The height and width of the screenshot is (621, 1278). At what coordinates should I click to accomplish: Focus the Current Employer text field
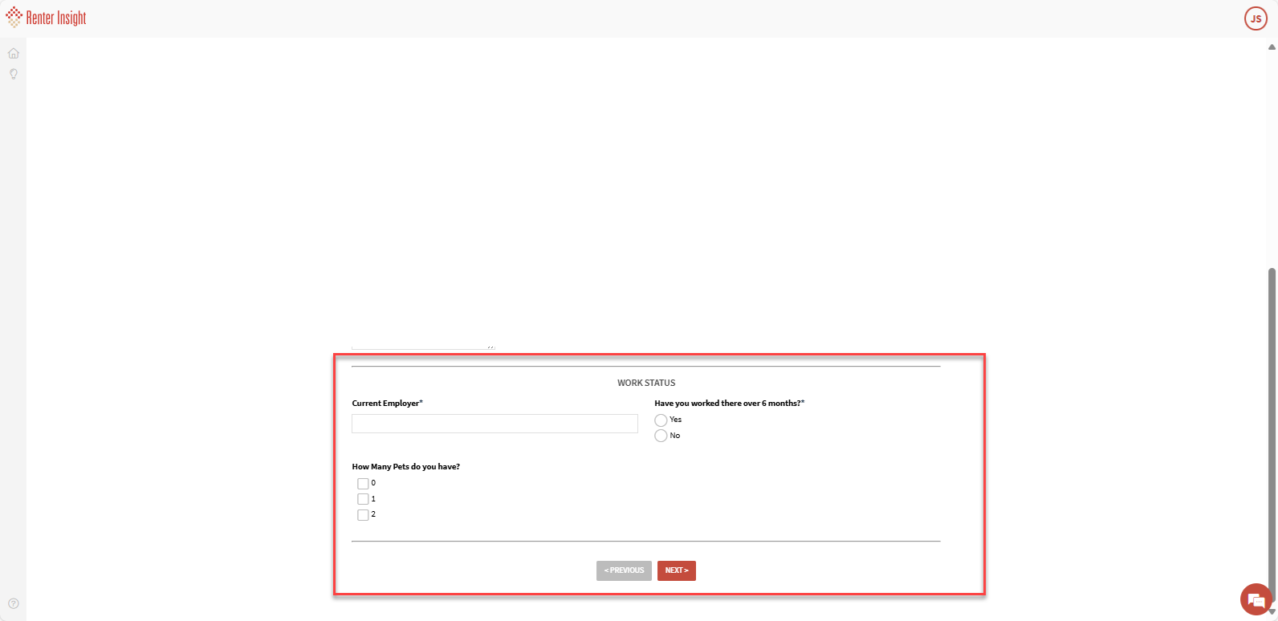pos(495,424)
